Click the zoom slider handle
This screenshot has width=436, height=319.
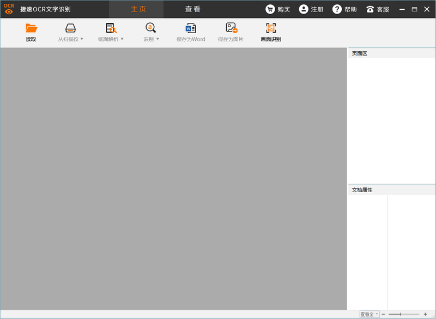click(401, 314)
